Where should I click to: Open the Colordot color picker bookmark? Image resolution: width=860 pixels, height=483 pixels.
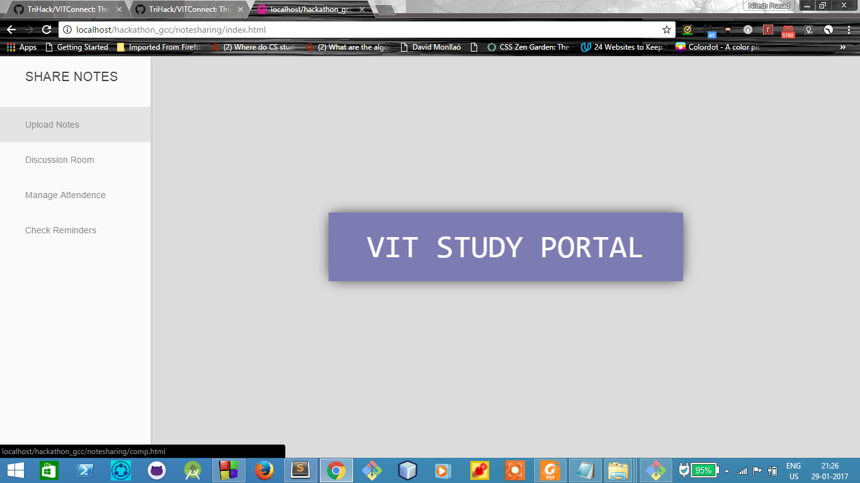click(x=718, y=47)
